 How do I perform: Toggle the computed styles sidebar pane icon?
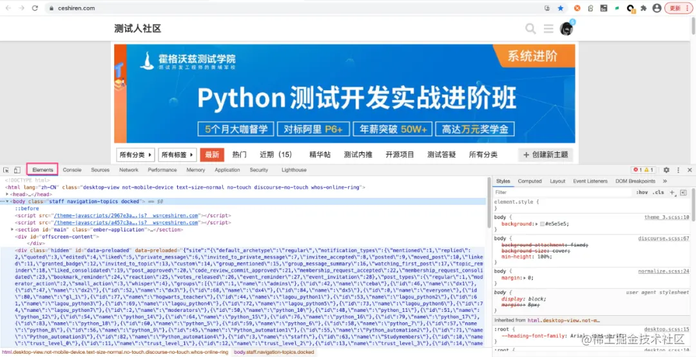click(683, 192)
